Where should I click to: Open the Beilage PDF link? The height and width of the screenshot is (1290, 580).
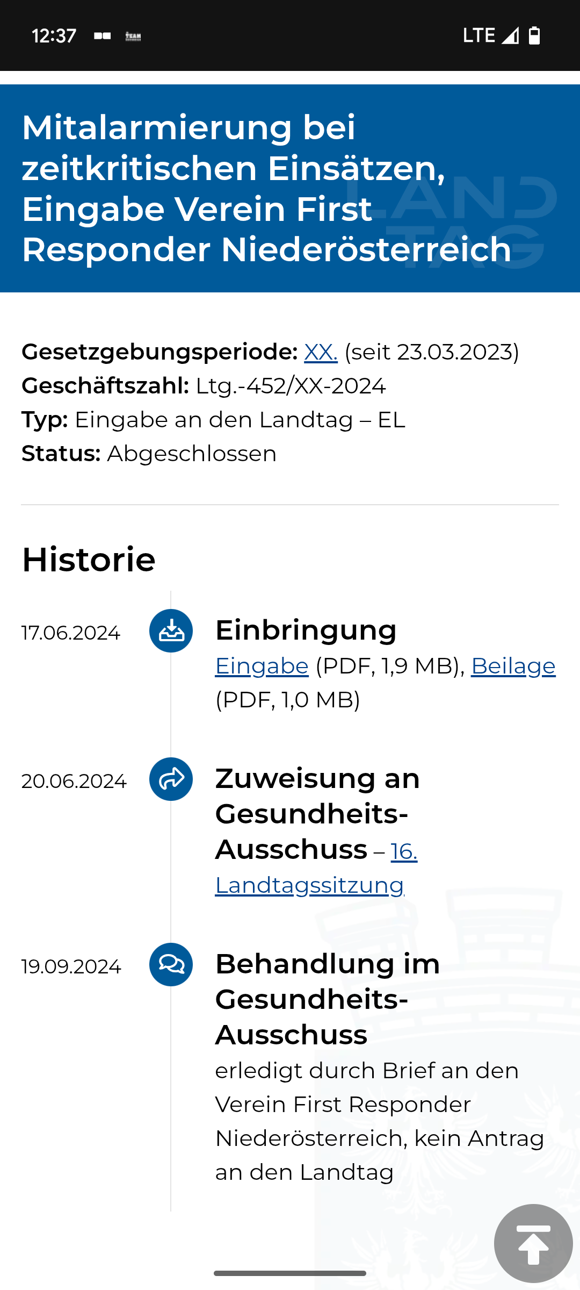(x=513, y=666)
